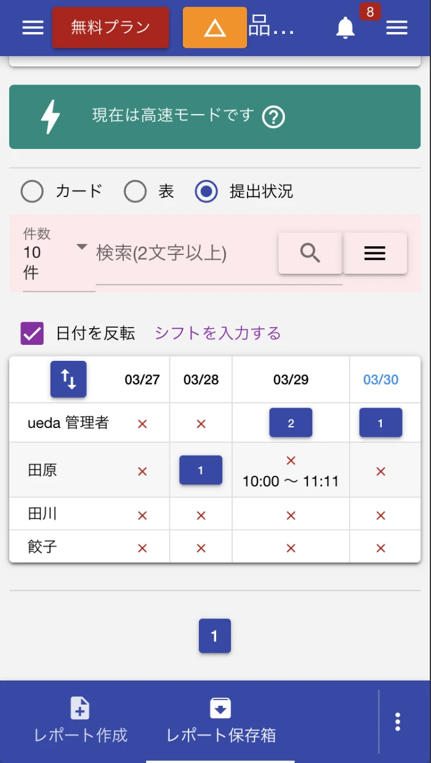The width and height of the screenshot is (431, 763).
Task: Click the search input field
Action: (x=185, y=254)
